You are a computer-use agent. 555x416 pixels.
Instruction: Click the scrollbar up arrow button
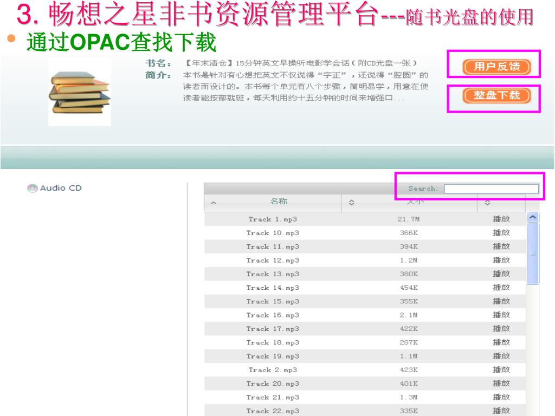coord(533,217)
